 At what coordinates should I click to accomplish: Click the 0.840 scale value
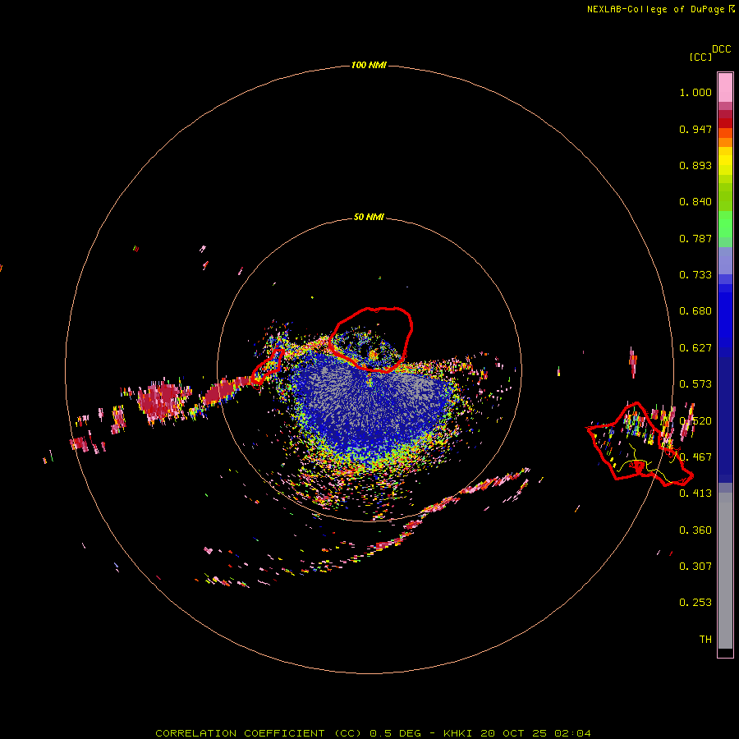pos(695,202)
